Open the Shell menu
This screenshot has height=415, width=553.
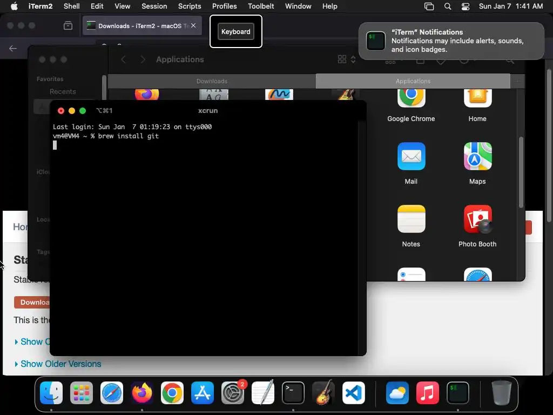[x=72, y=6]
